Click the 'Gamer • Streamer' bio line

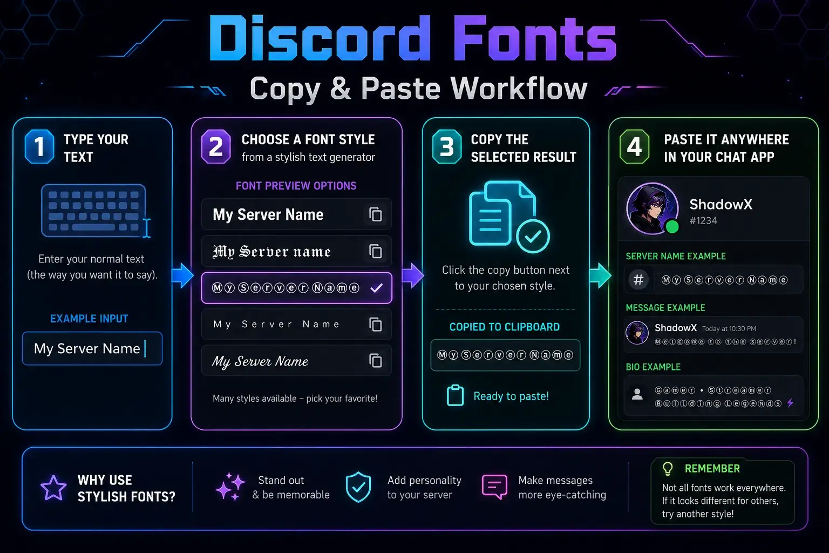click(713, 390)
